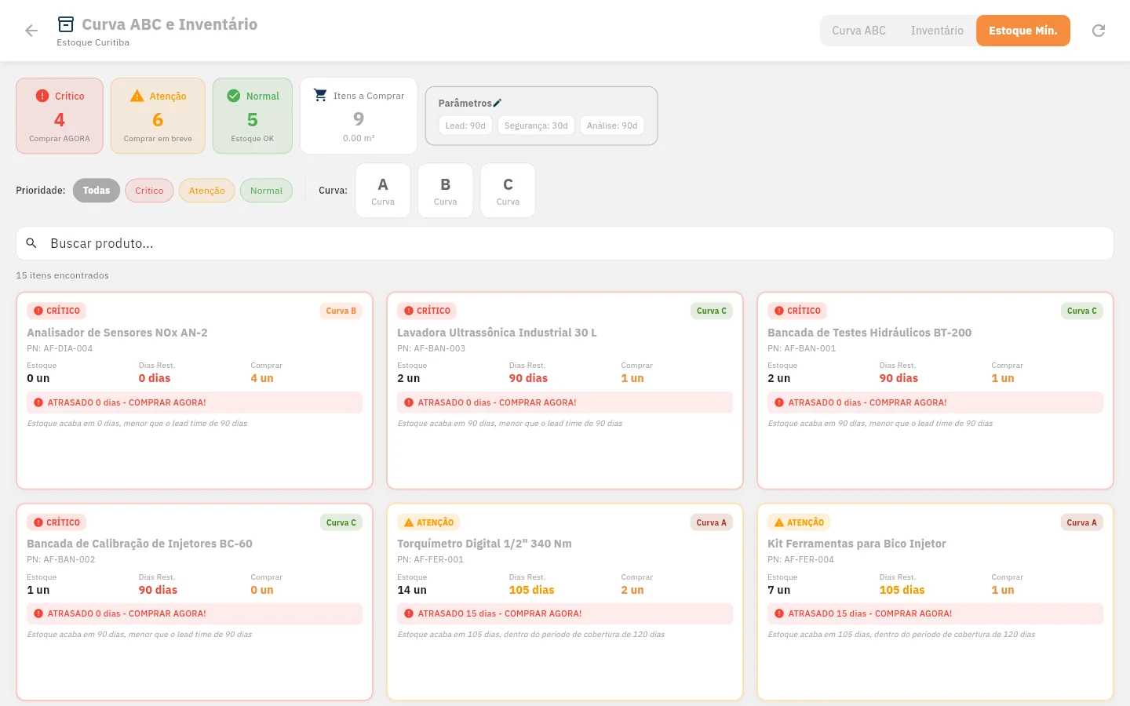Image resolution: width=1130 pixels, height=706 pixels.
Task: Filter by Normal priority chip
Action: click(266, 191)
